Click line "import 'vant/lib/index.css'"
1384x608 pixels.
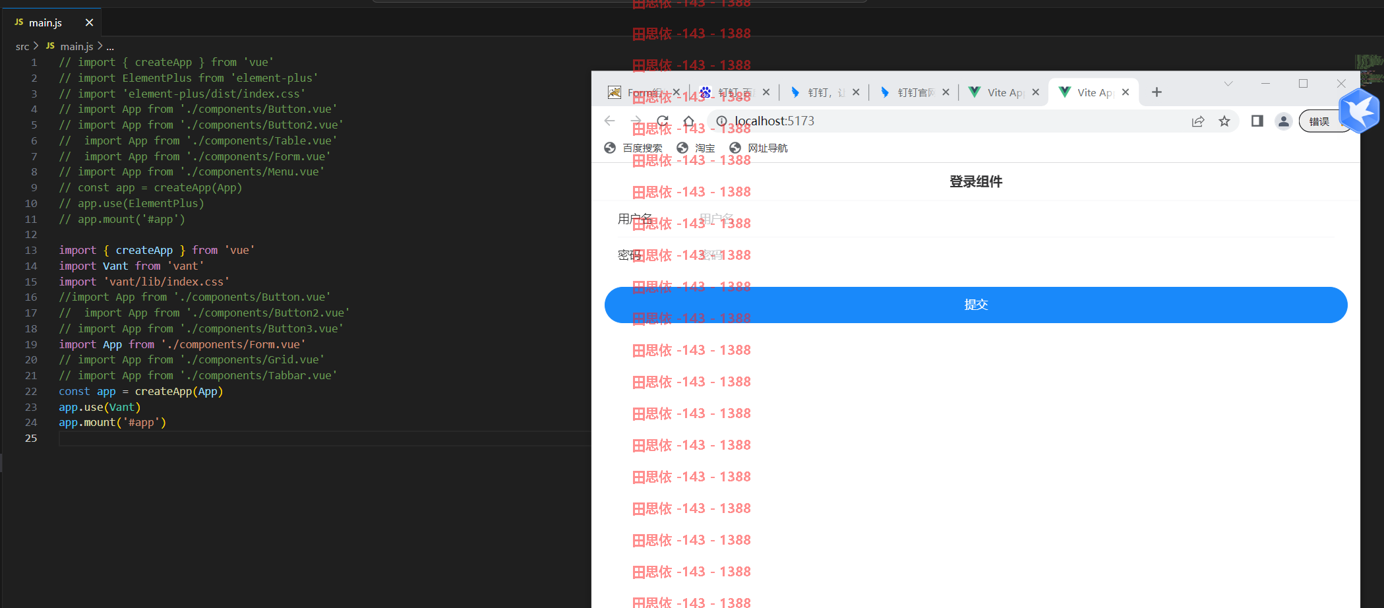(x=144, y=282)
